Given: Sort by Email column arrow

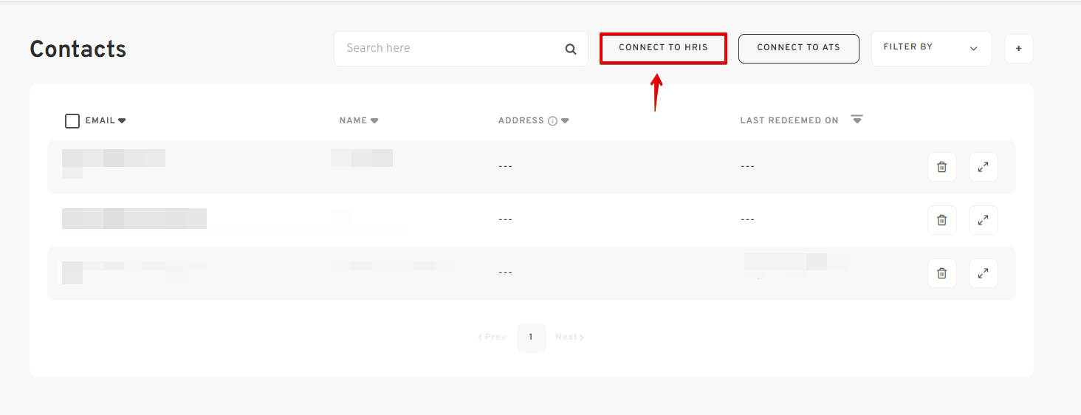Looking at the screenshot, I should pyautogui.click(x=123, y=121).
